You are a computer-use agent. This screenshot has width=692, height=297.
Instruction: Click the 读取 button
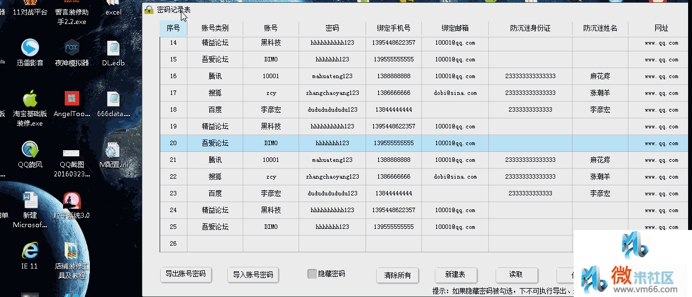516,275
